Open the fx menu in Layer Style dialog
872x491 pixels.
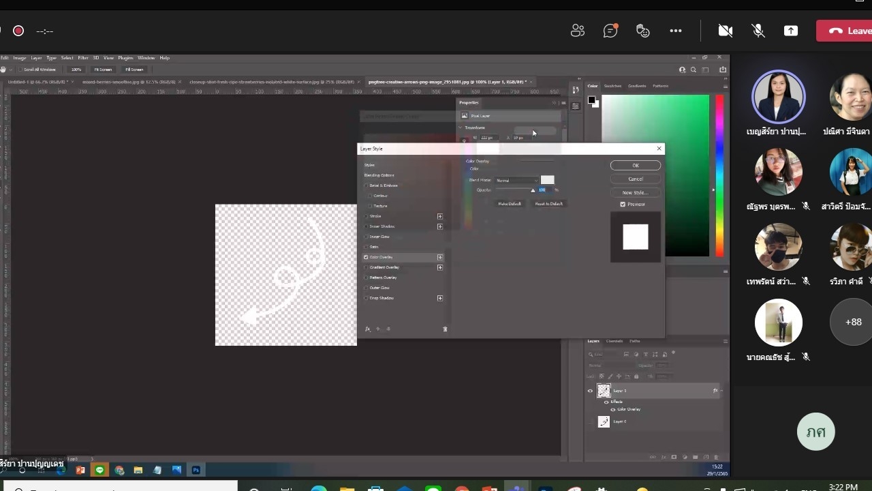coord(367,329)
